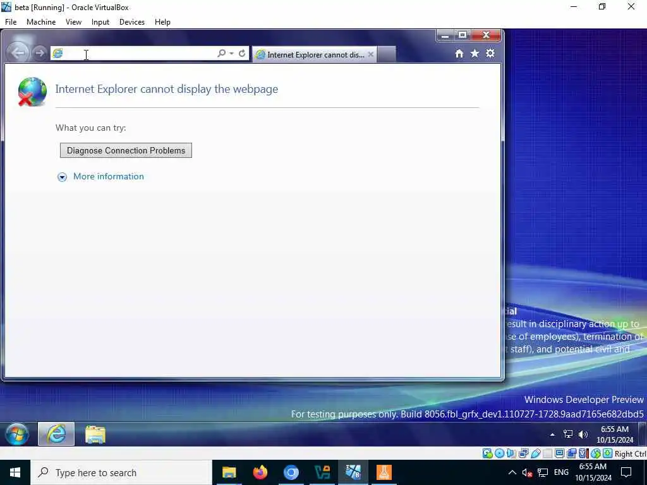This screenshot has width=647, height=485.
Task: Click VirtualBox optical disk indicator
Action: coord(500,453)
